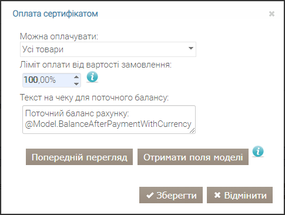285x215 pixels.
Task: Click the receipt balance text area
Action: pyautogui.click(x=109, y=119)
